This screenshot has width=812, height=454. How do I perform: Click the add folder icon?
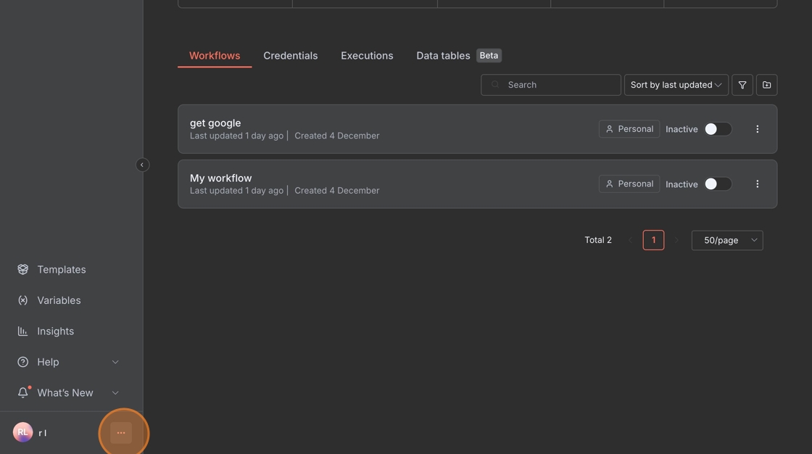(x=766, y=85)
